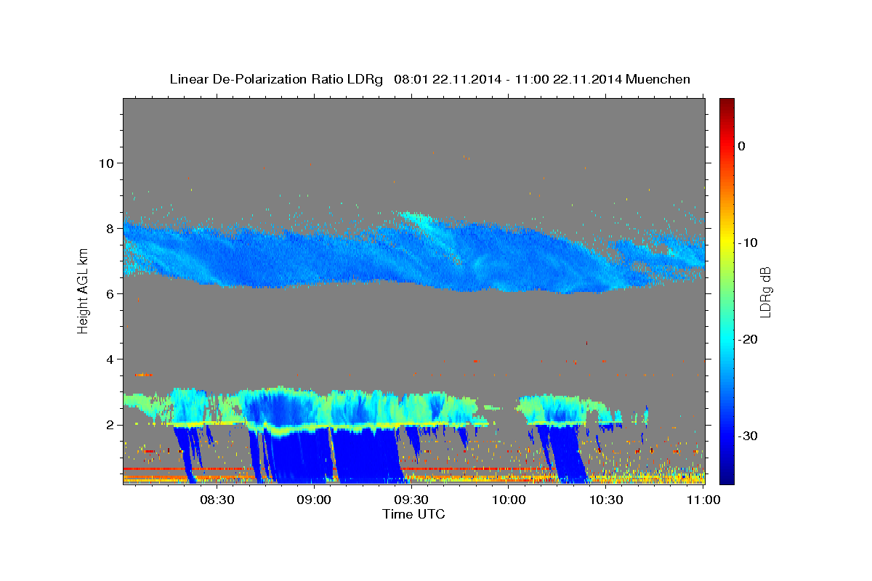Click the plot title 'Linear De-Polarization Ratio LDRg'
Screen dimensions: 872x581
276,79
